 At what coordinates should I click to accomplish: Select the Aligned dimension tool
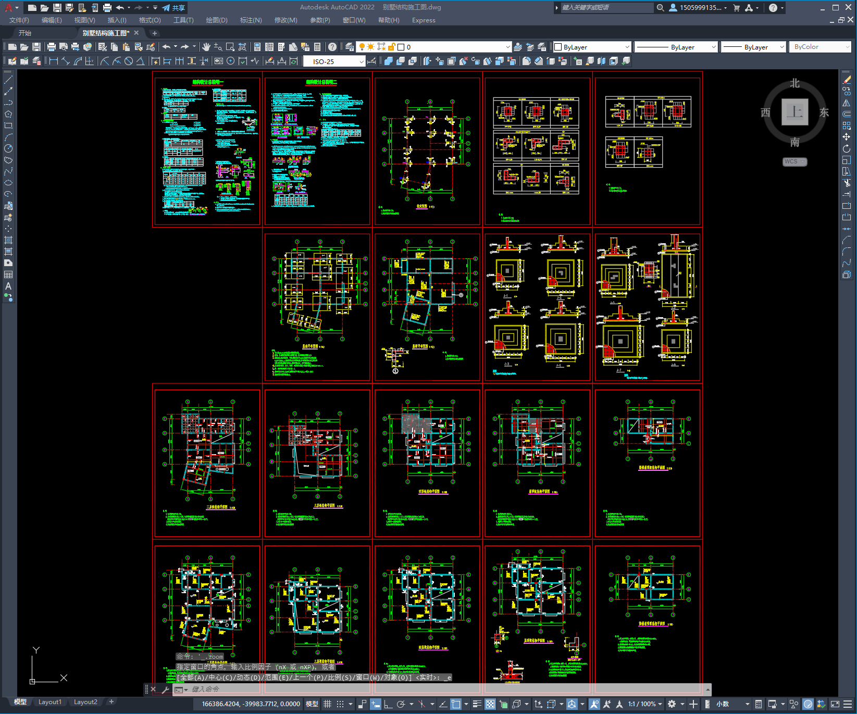coord(66,61)
